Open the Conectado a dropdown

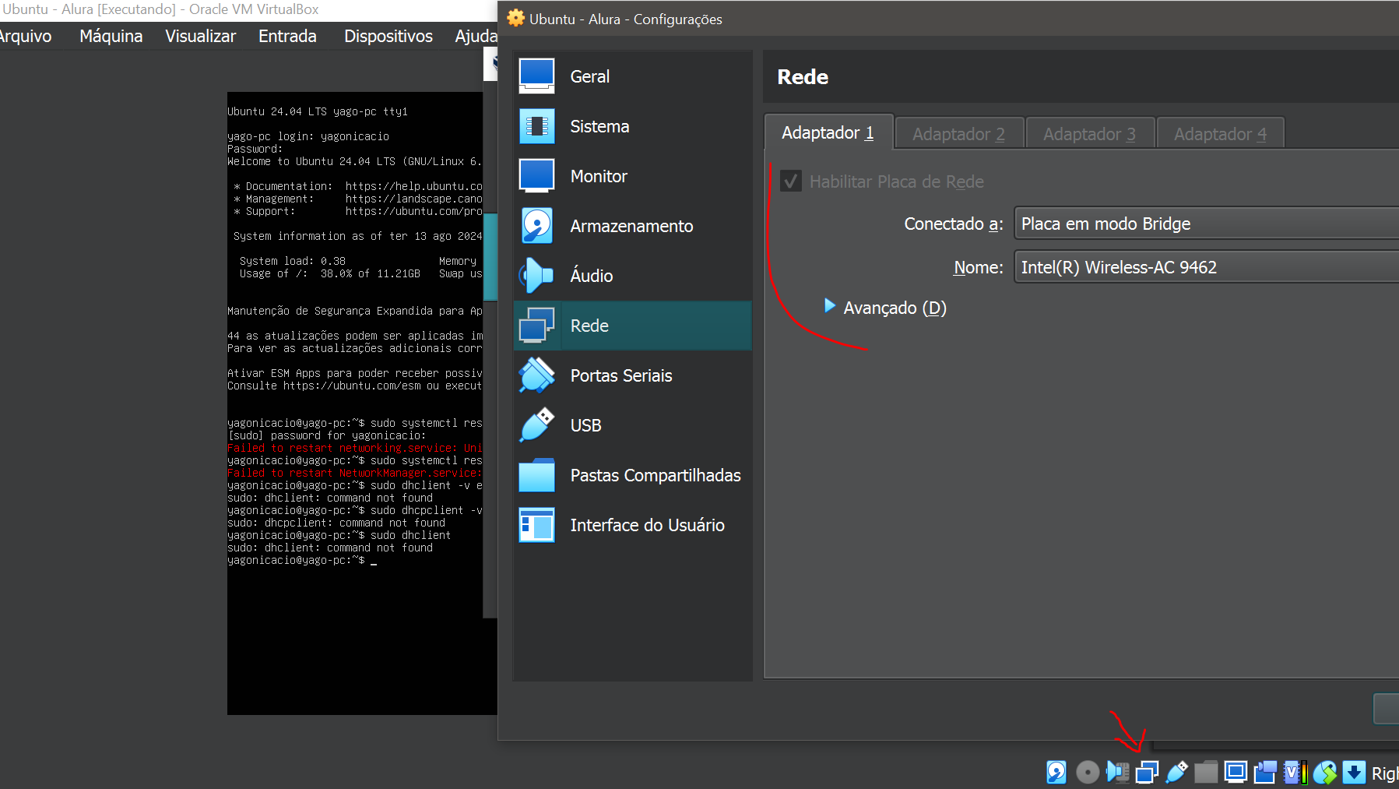[1206, 224]
